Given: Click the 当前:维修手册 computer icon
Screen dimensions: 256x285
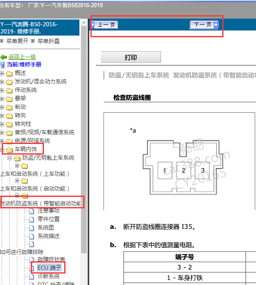Looking at the screenshot, I should coord(3,64).
